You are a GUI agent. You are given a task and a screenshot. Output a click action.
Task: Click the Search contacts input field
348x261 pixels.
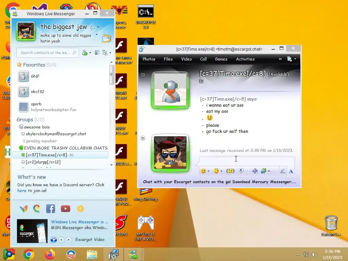[48, 53]
